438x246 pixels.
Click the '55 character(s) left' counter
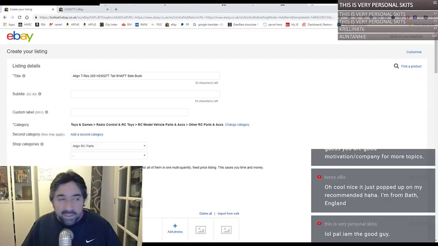point(206,101)
